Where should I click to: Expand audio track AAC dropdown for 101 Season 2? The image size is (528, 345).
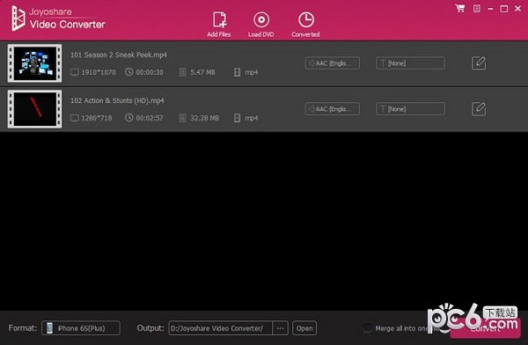coord(333,63)
